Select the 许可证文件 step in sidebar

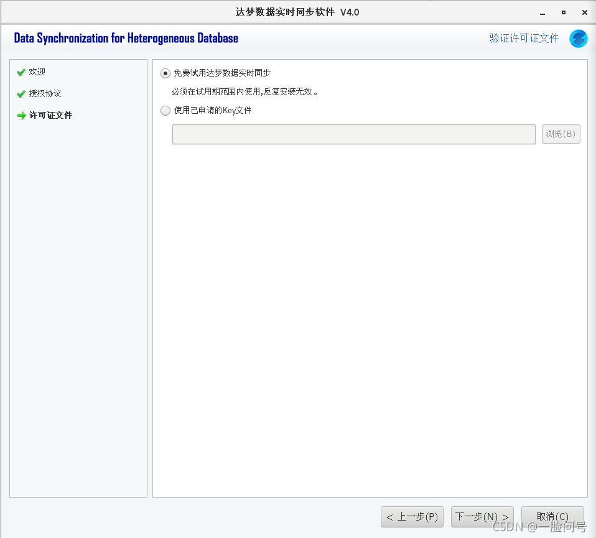pos(50,115)
